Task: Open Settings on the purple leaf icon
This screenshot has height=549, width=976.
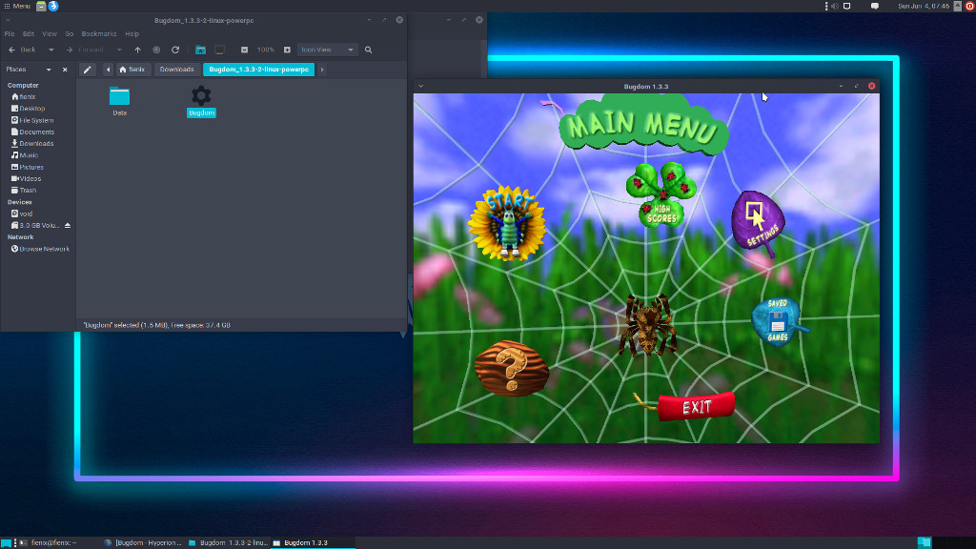Action: click(x=758, y=221)
